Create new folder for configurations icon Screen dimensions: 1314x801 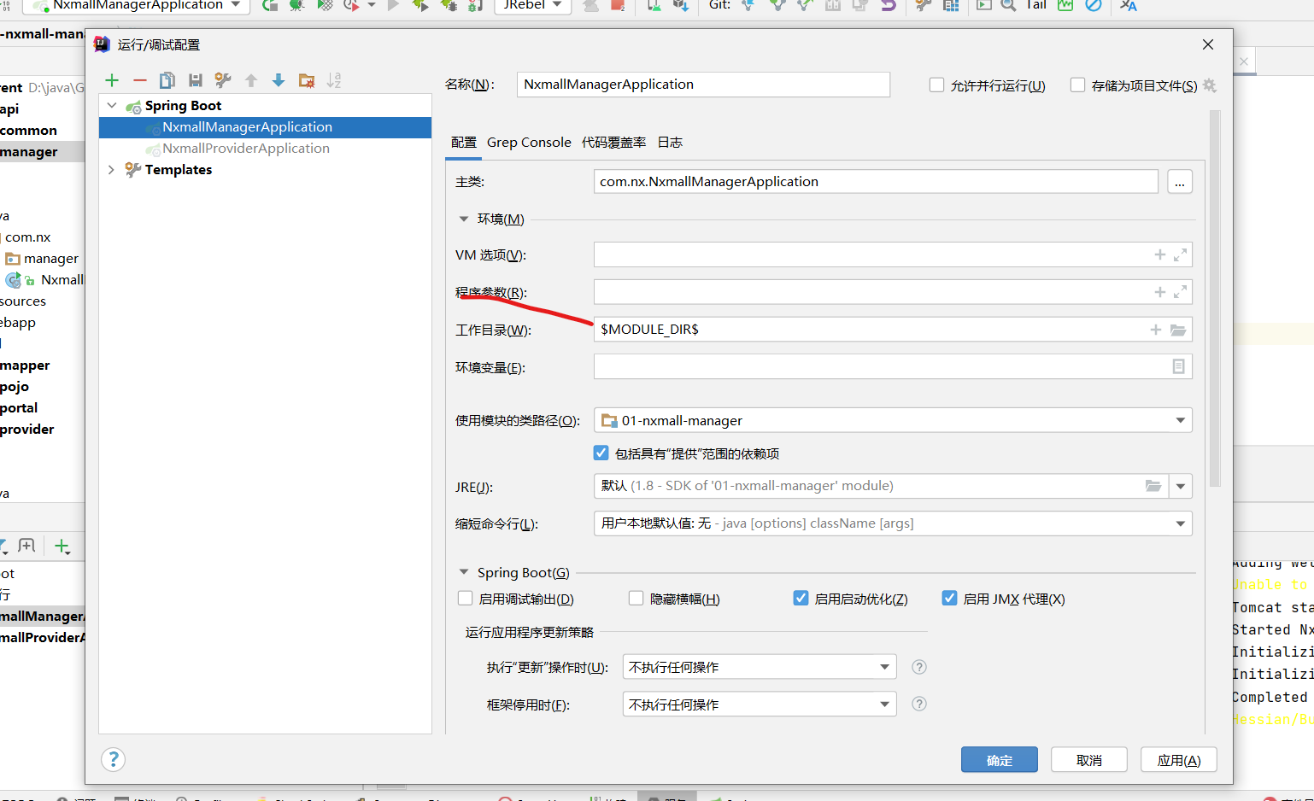(x=307, y=80)
